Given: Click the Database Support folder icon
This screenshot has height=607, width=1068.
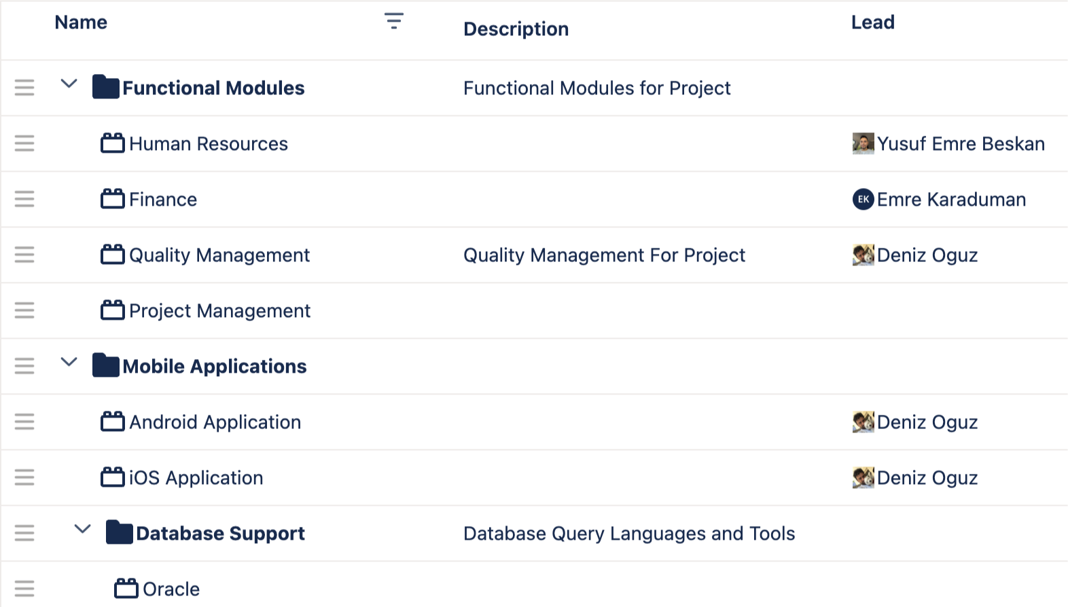Looking at the screenshot, I should [120, 532].
